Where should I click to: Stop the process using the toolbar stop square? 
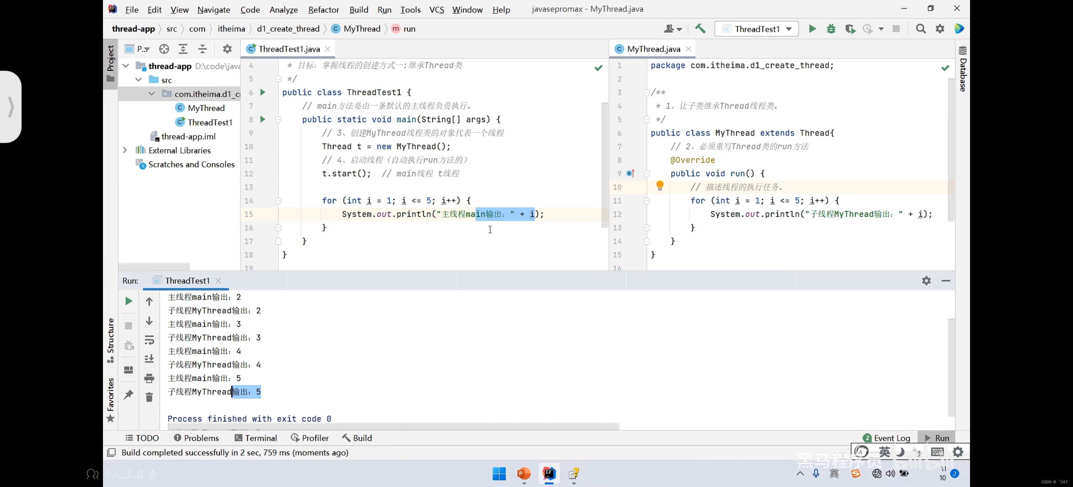click(x=896, y=29)
